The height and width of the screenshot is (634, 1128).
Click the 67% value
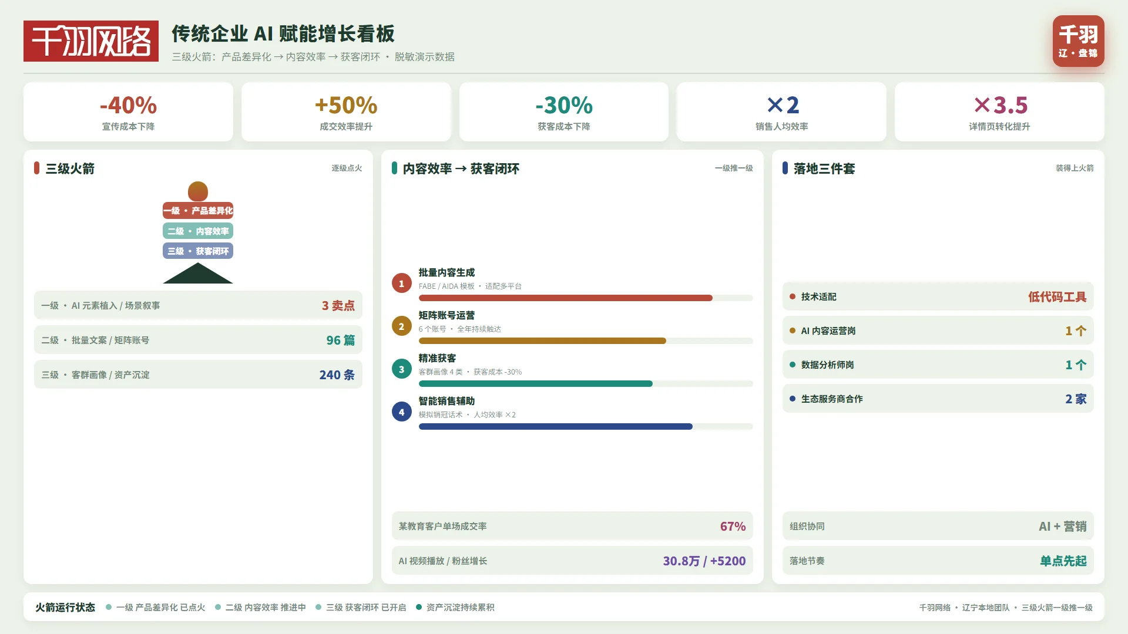click(x=733, y=526)
